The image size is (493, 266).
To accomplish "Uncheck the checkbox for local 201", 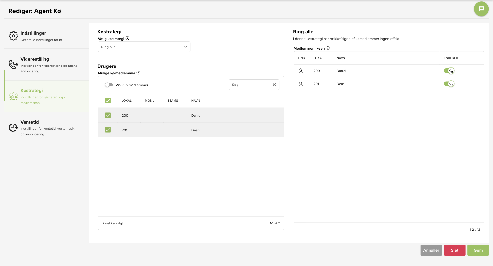I will (108, 130).
